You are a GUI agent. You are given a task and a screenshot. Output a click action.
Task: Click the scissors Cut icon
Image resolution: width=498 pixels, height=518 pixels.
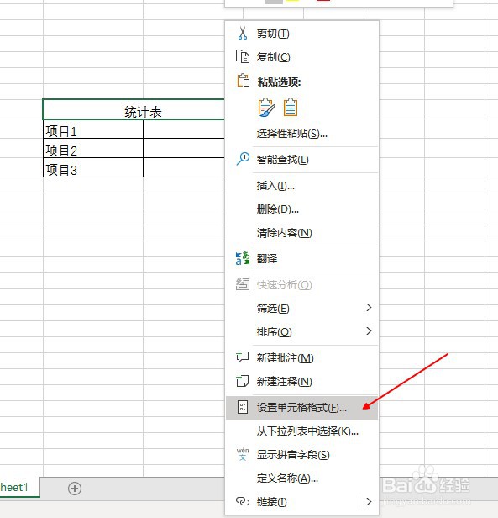(243, 34)
